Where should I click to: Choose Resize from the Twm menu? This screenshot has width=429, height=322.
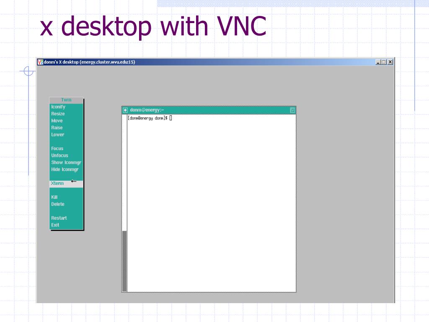coord(66,114)
